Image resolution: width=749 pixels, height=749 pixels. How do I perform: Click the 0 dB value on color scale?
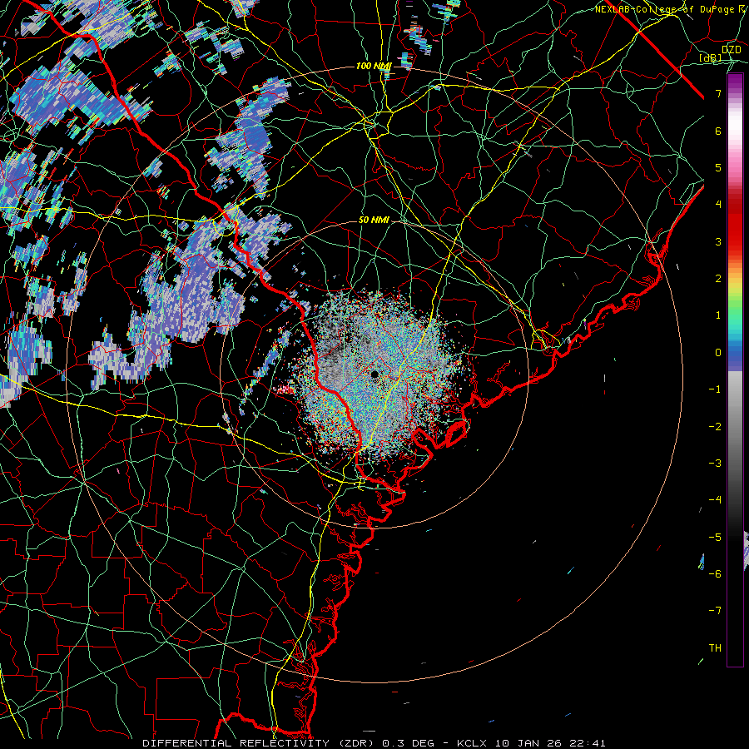718,352
